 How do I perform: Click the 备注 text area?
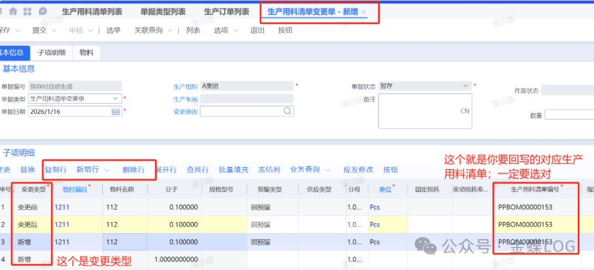point(425,111)
